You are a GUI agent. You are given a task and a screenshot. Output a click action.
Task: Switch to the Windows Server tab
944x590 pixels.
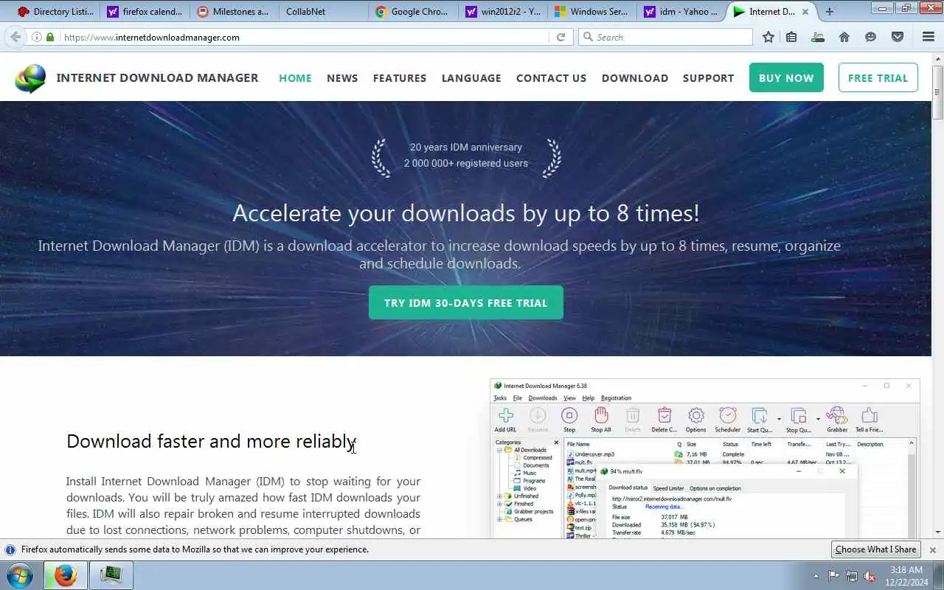(591, 12)
